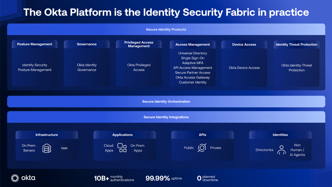Click the APIs circular orbit icon
The image size is (332, 187).
click(202, 148)
